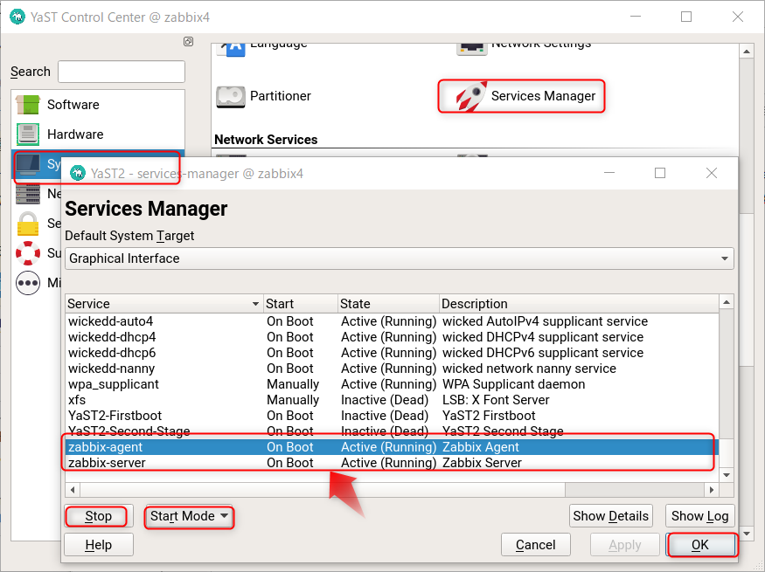Minimize the YaST Control Center window

coord(636,17)
